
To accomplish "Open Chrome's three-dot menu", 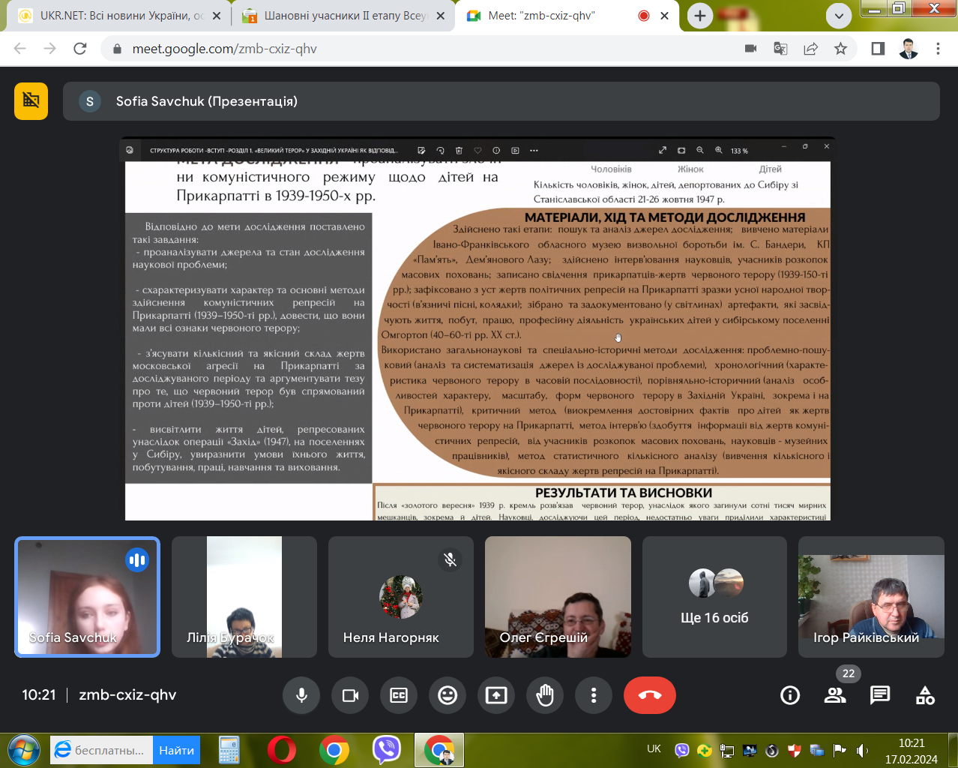I will coord(938,49).
